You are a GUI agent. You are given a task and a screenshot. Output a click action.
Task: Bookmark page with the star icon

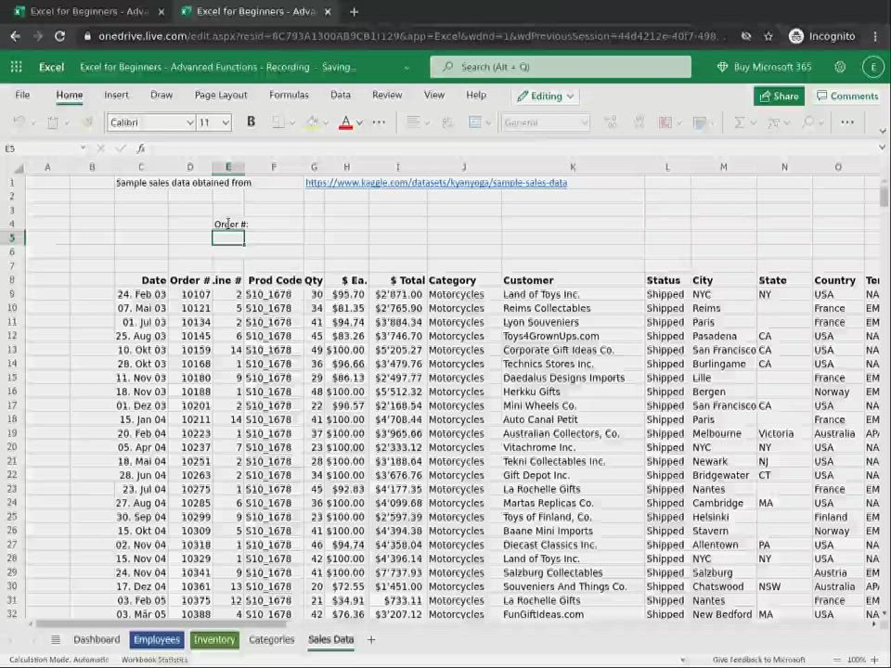point(768,36)
